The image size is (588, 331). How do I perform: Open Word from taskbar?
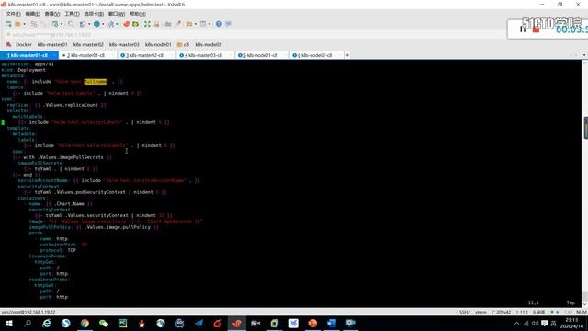332,323
